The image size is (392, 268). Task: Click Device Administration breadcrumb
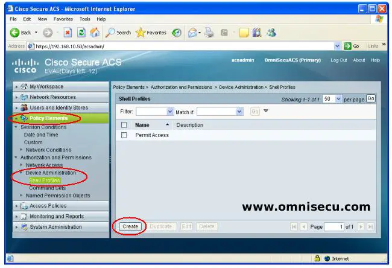pyautogui.click(x=241, y=87)
